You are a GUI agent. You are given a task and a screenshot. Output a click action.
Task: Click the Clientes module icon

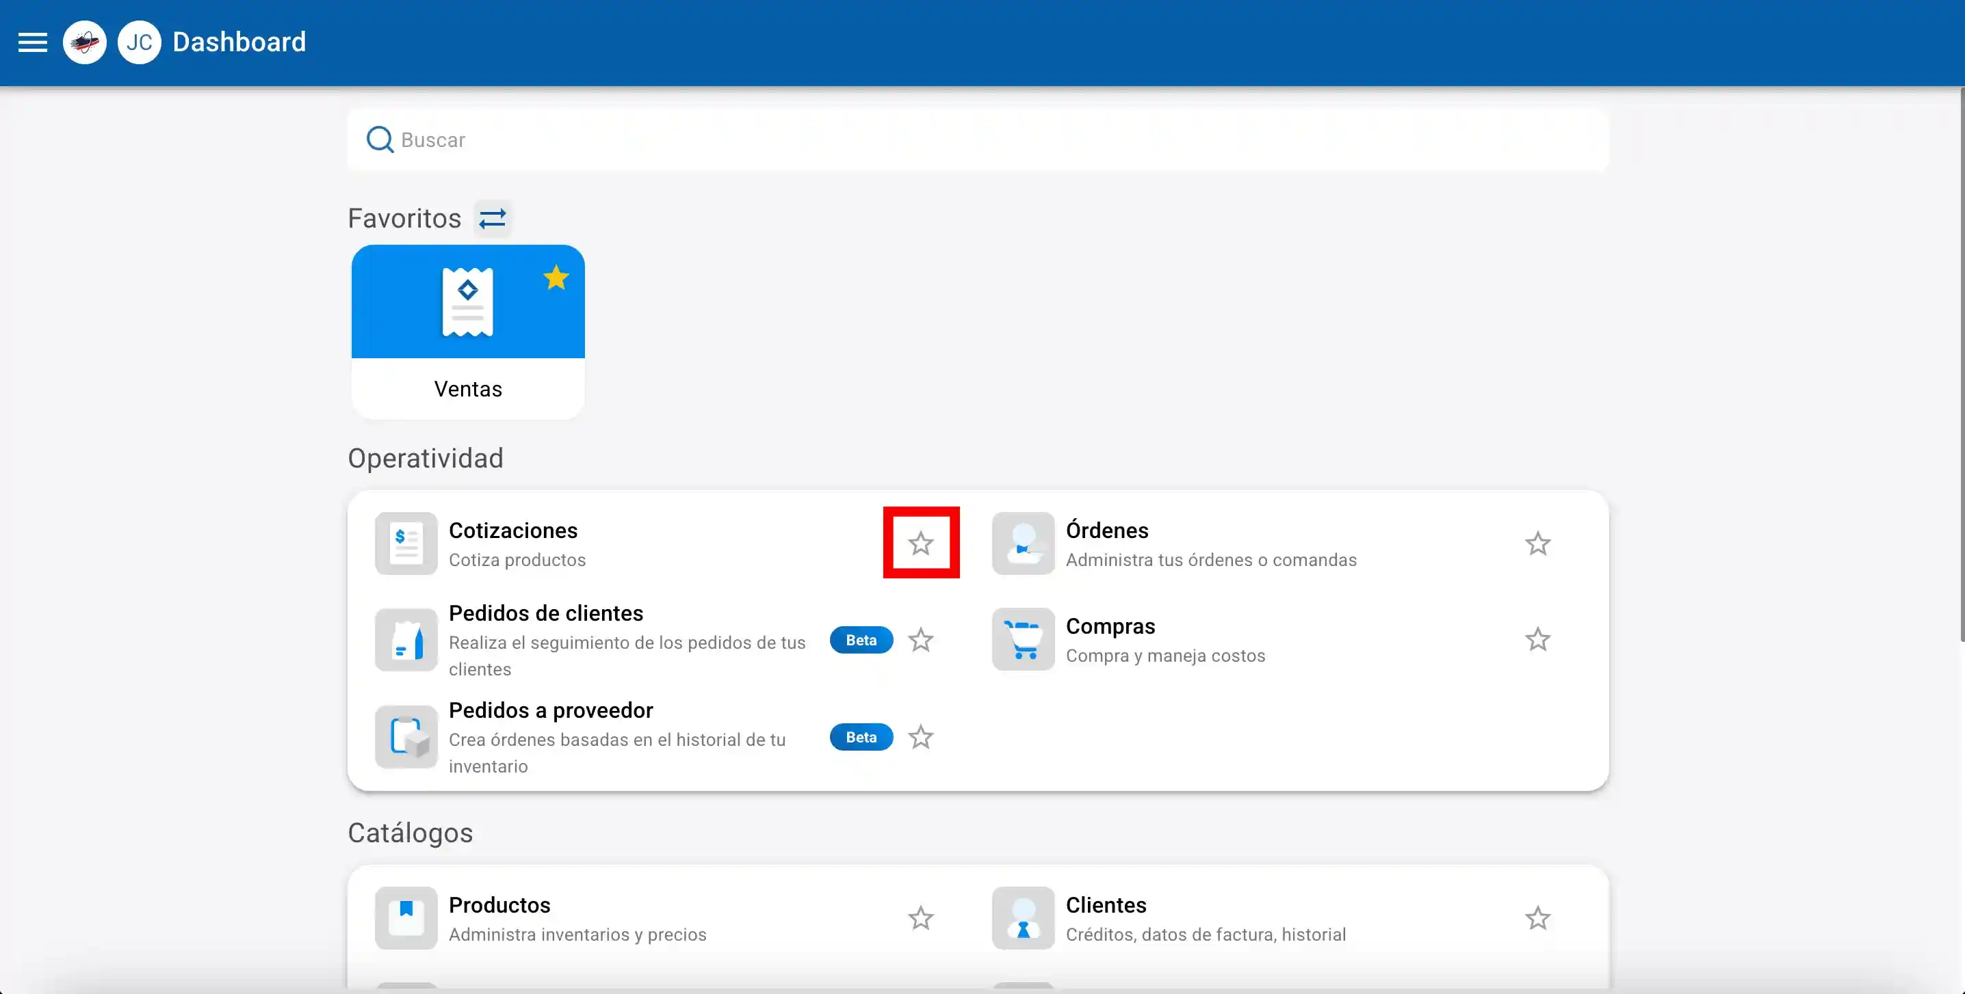(1024, 917)
